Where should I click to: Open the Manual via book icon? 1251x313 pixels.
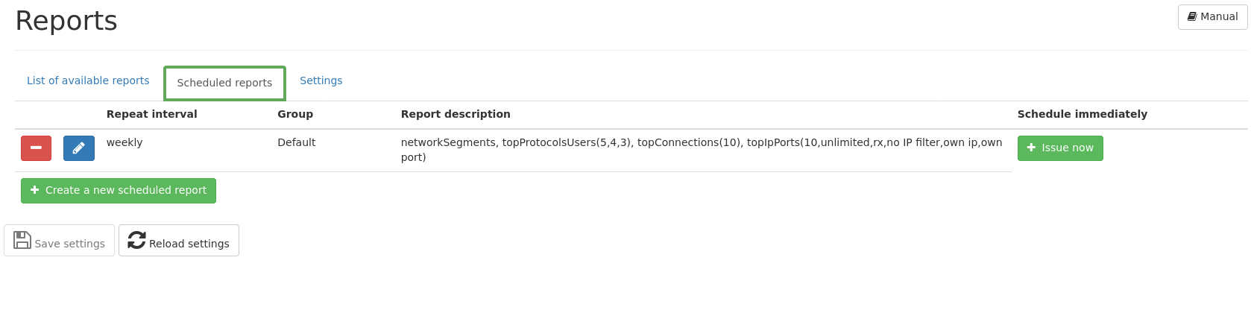(x=1192, y=16)
